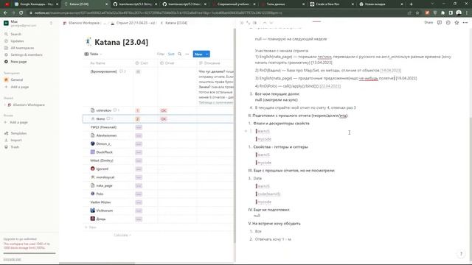Image resolution: width=472 pixels, height=265 pixels.
Task: Add the page to favorites with the star
Action: coord(457,23)
